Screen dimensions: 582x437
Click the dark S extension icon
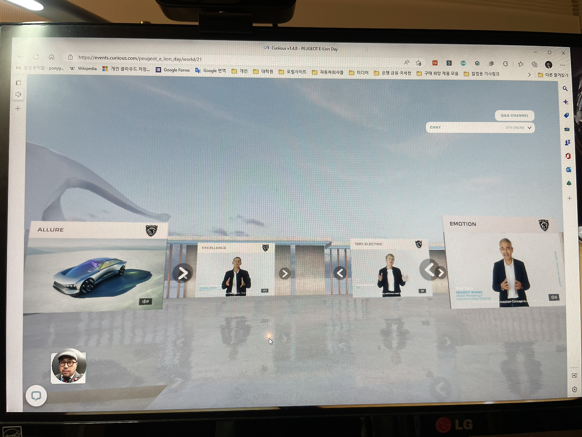[449, 63]
